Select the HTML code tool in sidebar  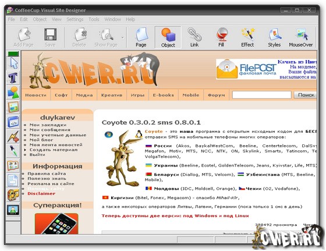13,122
